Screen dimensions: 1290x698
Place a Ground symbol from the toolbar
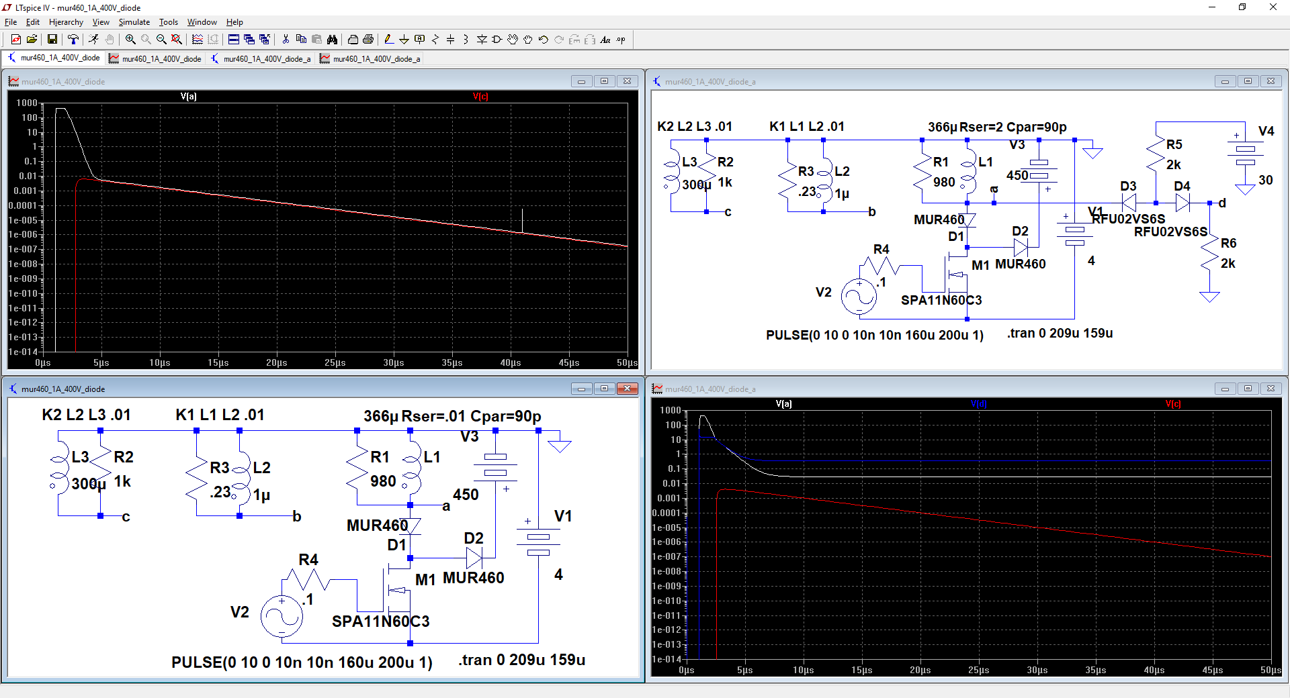point(404,40)
